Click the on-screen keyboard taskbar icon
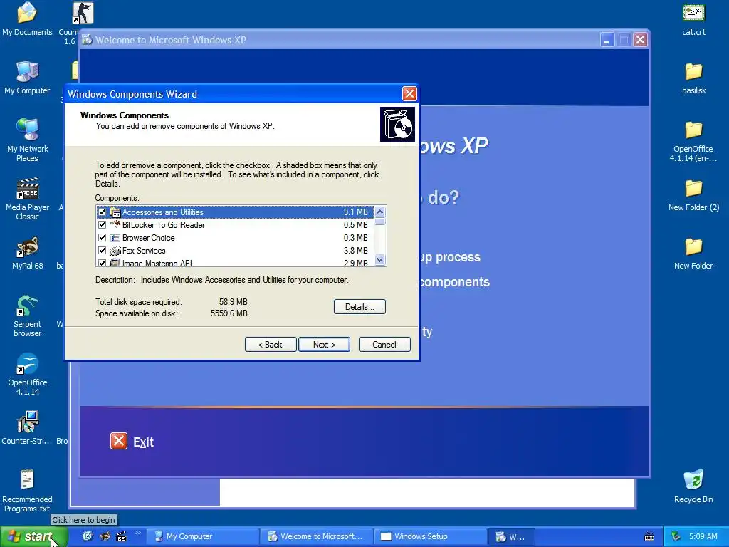The width and height of the screenshot is (729, 547). click(x=649, y=537)
